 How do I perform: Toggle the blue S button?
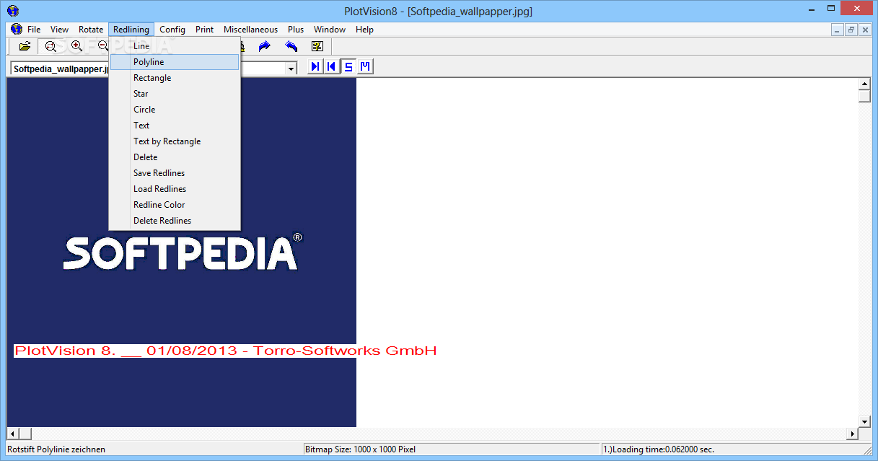point(348,67)
